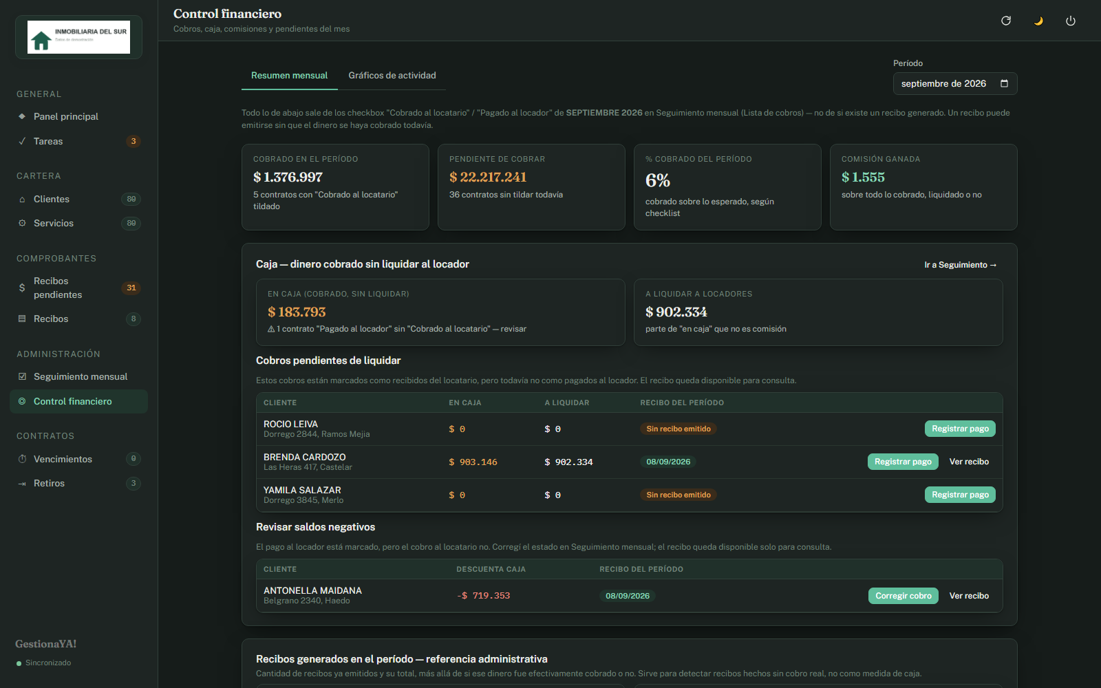Click the Servicios gear icon
This screenshot has height=688, width=1101.
coord(22,223)
